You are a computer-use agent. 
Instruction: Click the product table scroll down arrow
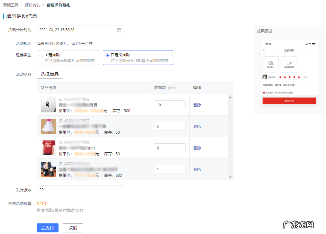231,177
